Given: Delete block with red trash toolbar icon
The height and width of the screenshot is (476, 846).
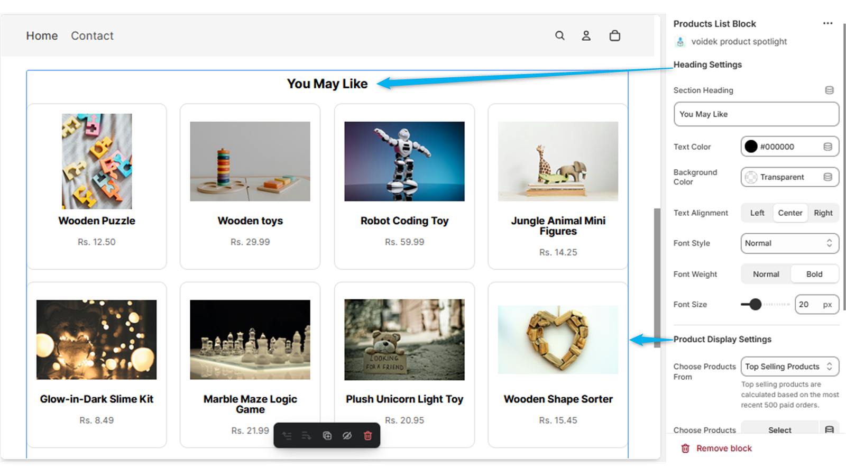Looking at the screenshot, I should [x=367, y=436].
